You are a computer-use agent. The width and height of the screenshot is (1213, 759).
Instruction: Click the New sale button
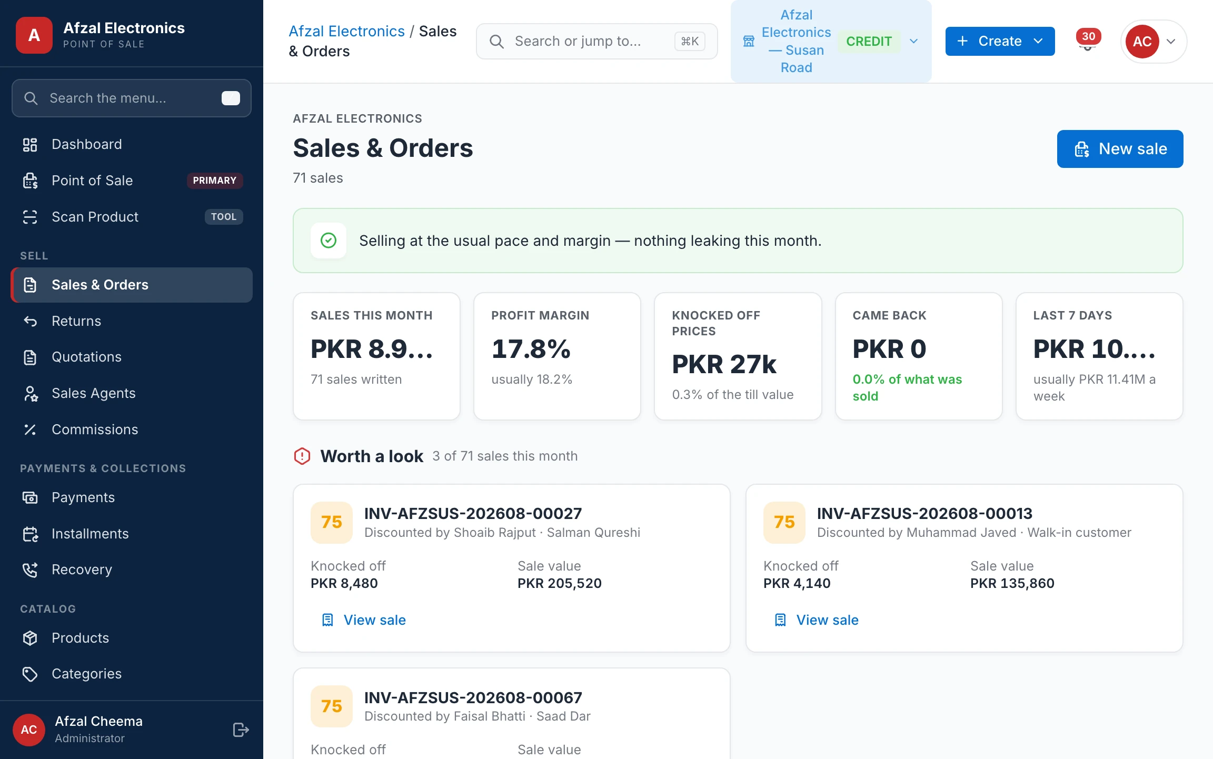(1120, 149)
